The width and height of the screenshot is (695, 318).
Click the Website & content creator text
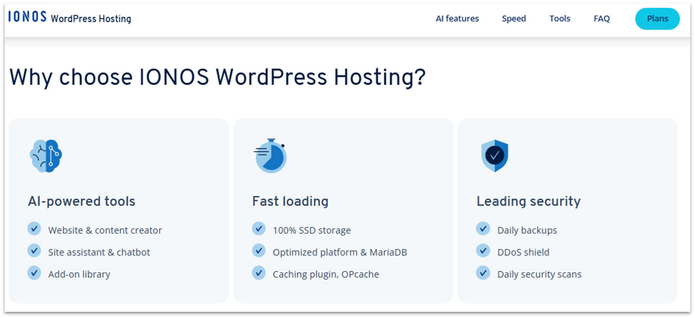[x=105, y=231]
